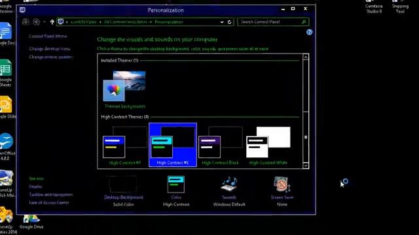Open Google Chrome desktop shortcut
Viewport: 419px width, 235px height.
coord(6,7)
